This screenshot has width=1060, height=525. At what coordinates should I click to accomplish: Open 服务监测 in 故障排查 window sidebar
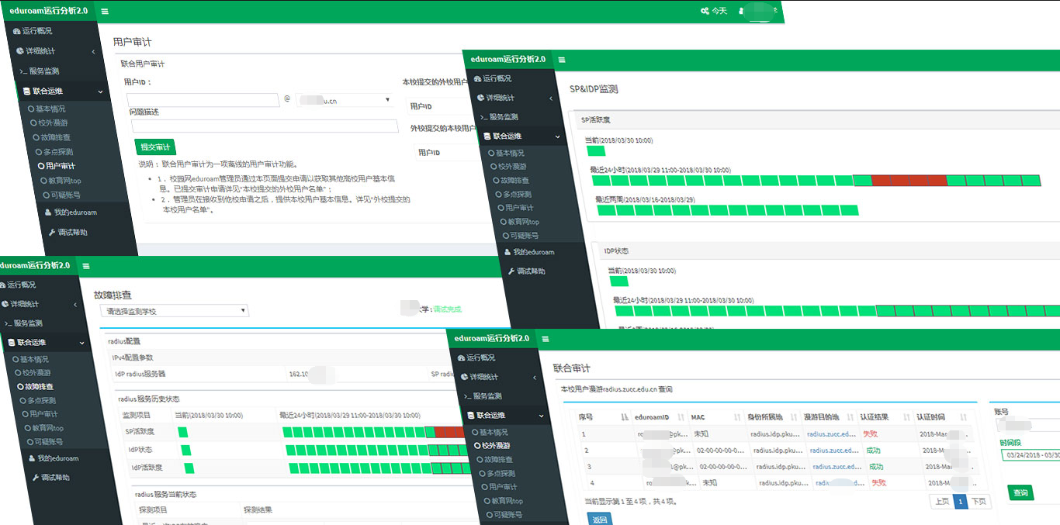(x=24, y=323)
